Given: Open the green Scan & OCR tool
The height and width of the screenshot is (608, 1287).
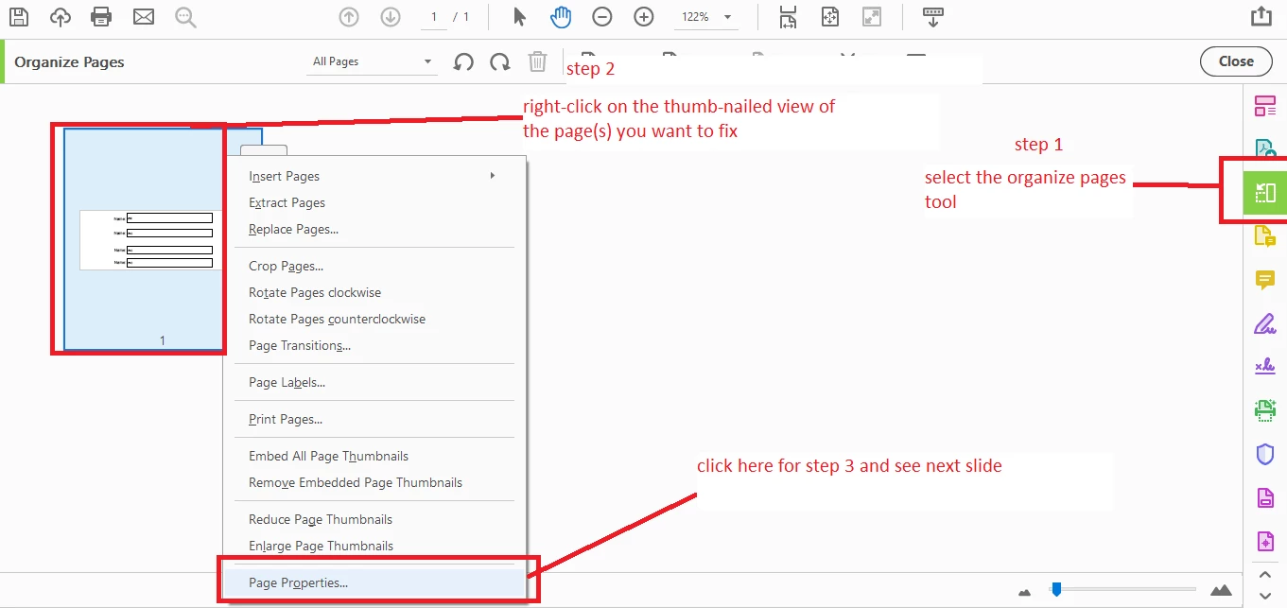Looking at the screenshot, I should pos(1264,410).
